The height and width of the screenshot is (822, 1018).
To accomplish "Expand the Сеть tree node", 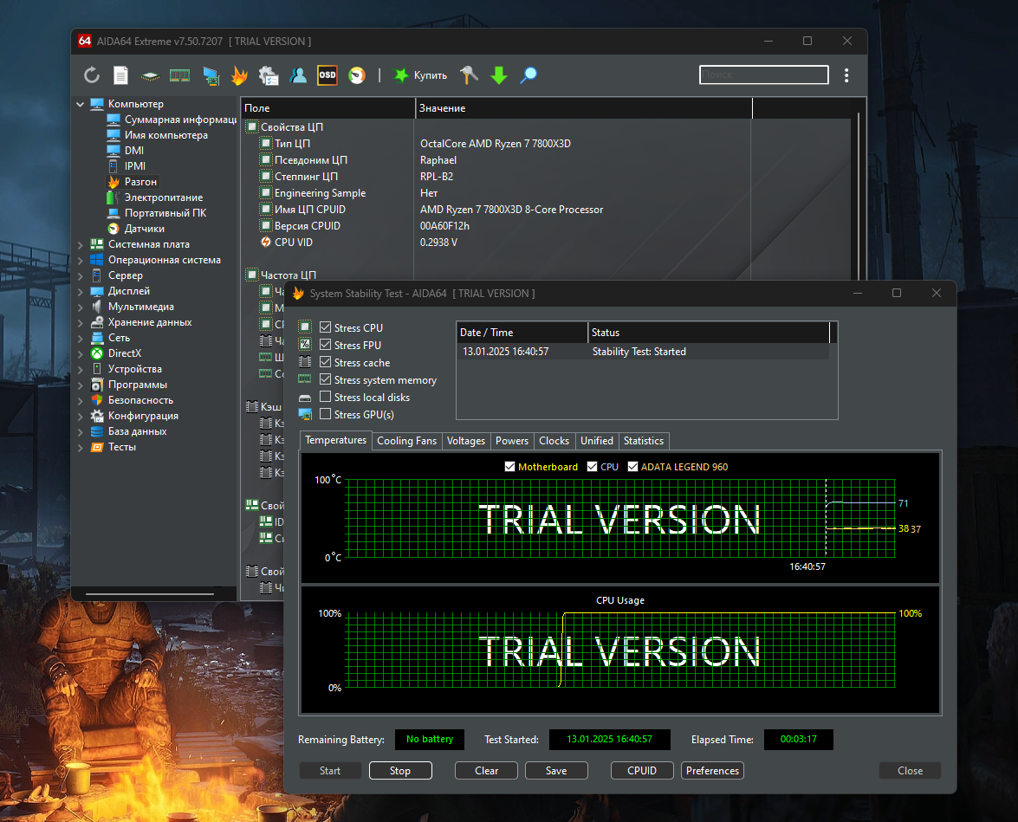I will click(81, 338).
